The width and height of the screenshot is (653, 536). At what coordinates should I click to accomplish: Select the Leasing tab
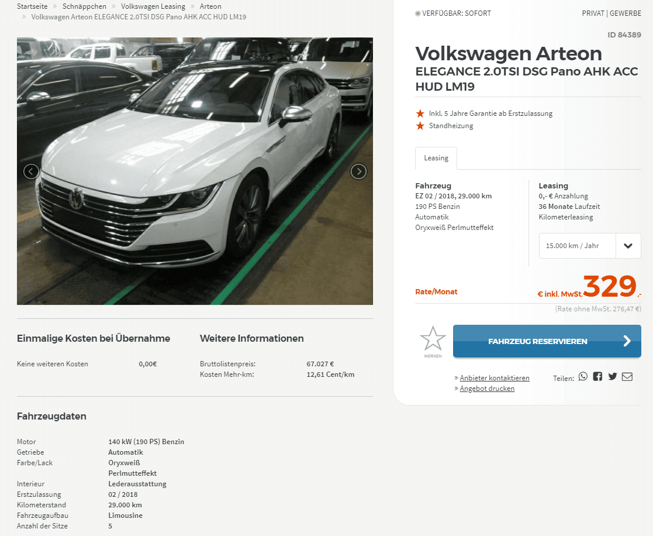point(436,158)
